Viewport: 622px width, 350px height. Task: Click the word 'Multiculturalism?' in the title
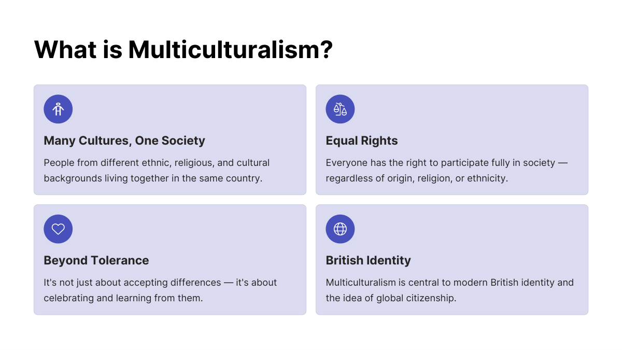230,50
